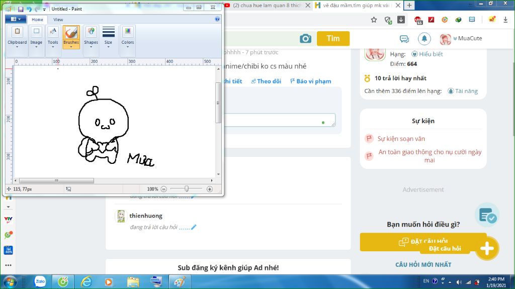Switch to the Home ribbon tab
Viewport: 515px width, 289px height.
(x=37, y=20)
